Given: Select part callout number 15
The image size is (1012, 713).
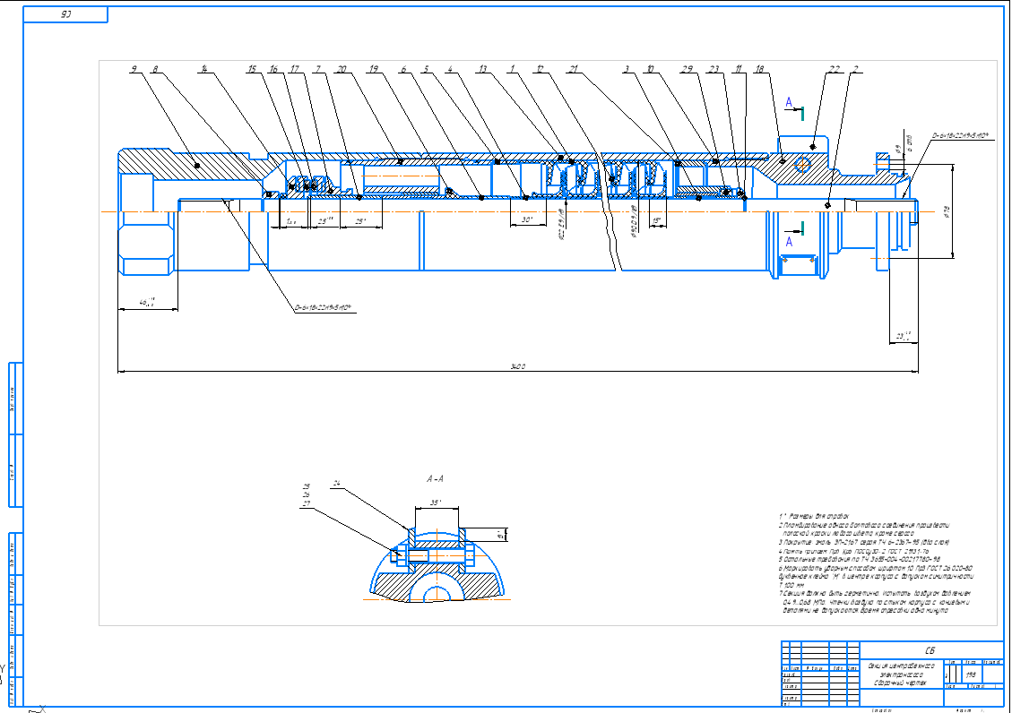Looking at the screenshot, I should click(x=252, y=68).
